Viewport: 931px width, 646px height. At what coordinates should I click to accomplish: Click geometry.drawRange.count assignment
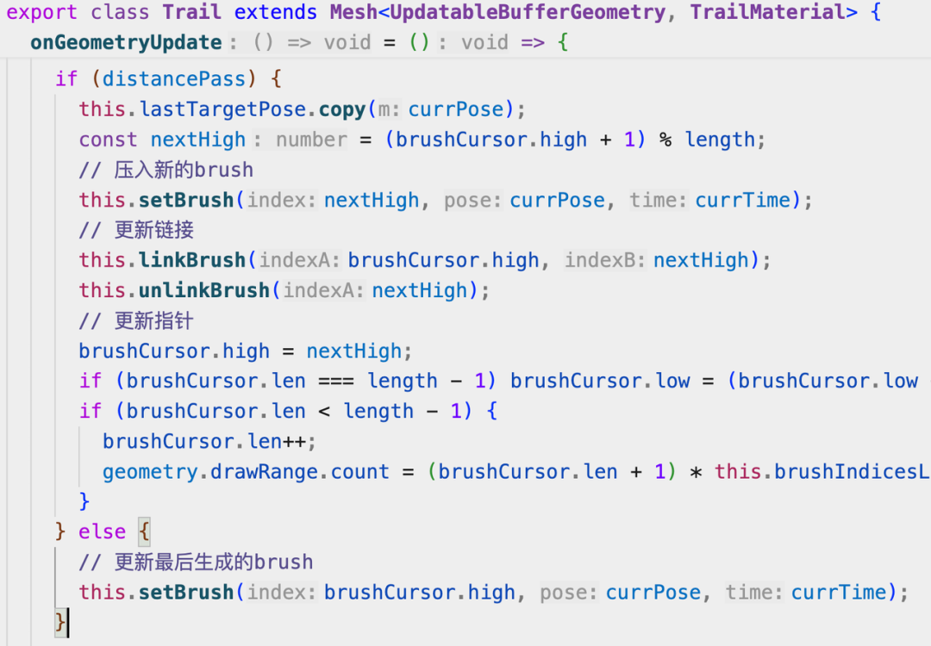tap(246, 472)
